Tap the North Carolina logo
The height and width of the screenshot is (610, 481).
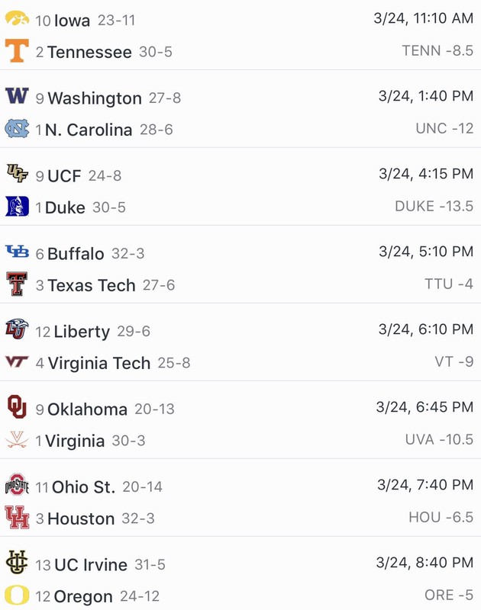point(17,128)
